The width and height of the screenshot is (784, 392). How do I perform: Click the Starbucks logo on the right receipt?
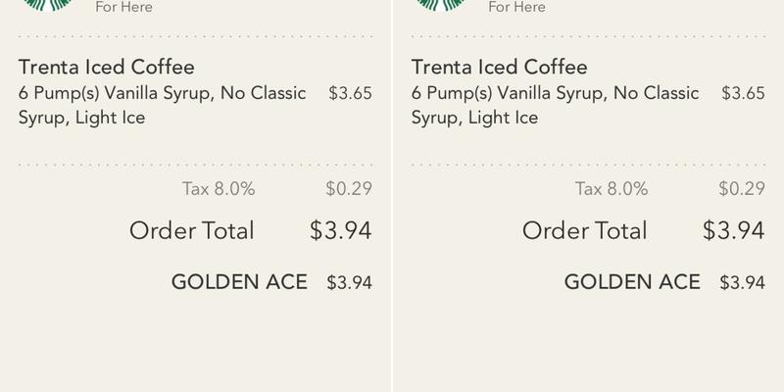point(439,5)
